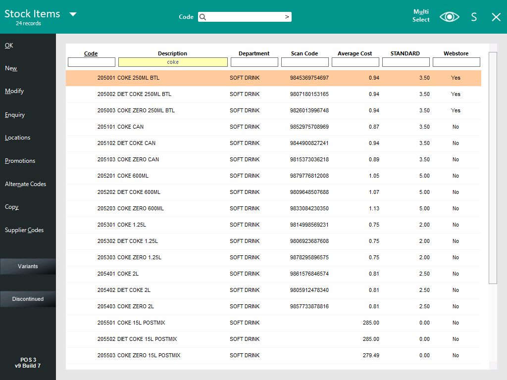The image size is (507, 380).
Task: Click the S icon in header
Action: [474, 17]
